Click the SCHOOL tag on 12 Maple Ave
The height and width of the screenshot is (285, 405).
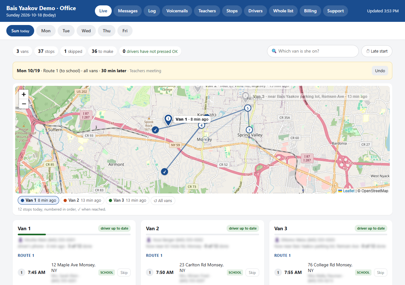click(x=107, y=273)
